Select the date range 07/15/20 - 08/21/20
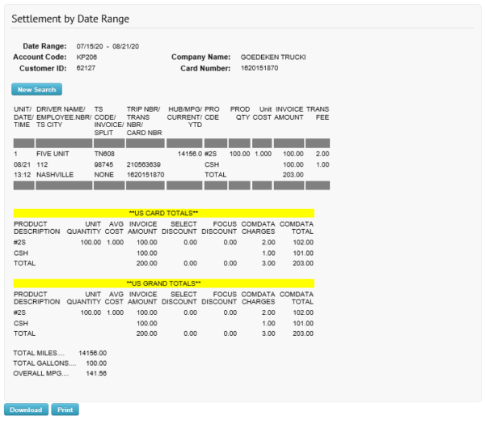The width and height of the screenshot is (485, 429). coord(108,46)
